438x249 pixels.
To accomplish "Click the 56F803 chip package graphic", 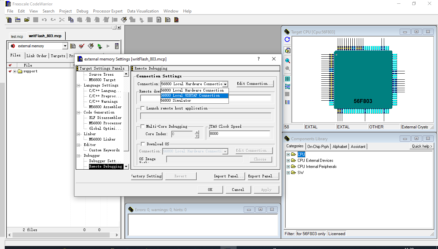I will click(x=363, y=79).
